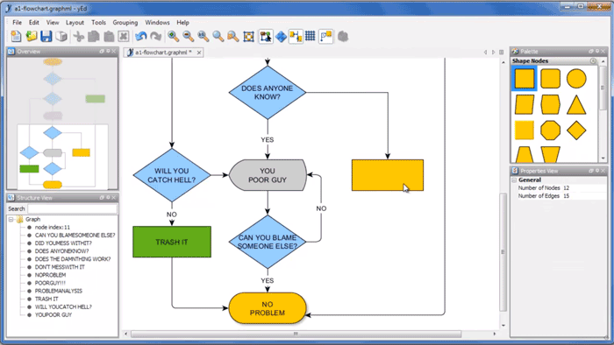The image size is (614, 345).
Task: Zoom in with the plus magnifier icon
Action: (173, 36)
